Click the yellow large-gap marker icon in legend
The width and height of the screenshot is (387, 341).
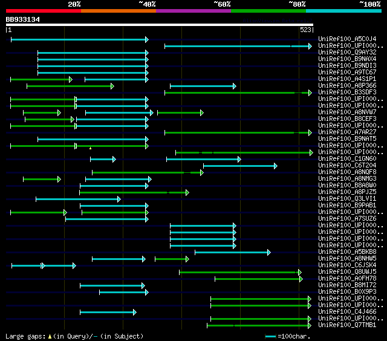(x=50, y=336)
